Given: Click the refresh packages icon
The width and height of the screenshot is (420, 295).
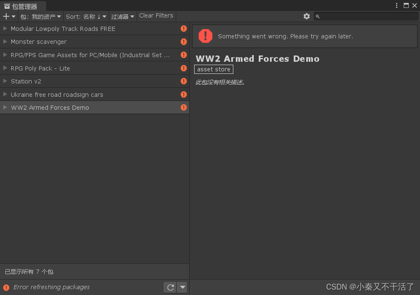Looking at the screenshot, I should click(170, 287).
